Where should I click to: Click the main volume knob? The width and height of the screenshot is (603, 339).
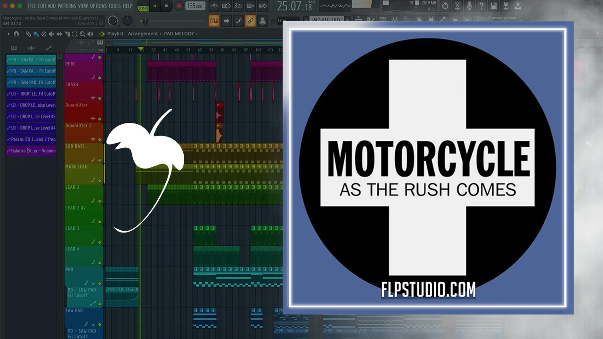point(113,21)
